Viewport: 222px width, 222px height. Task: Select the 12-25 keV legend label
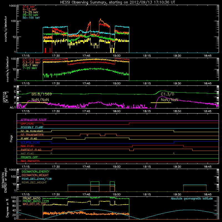point(31,12)
